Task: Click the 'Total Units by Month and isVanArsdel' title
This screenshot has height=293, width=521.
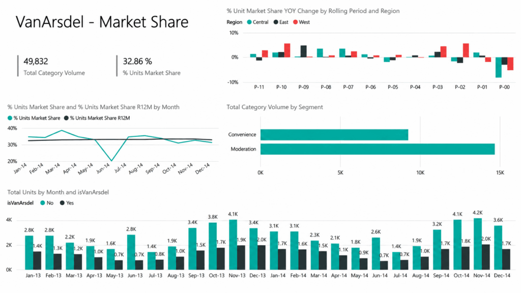Action: coord(58,192)
